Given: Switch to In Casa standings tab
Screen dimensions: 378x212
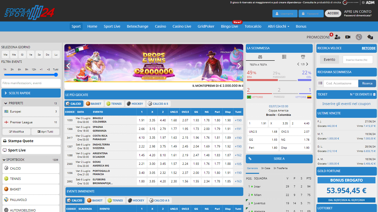Looking at the screenshot, I should 266,168.
